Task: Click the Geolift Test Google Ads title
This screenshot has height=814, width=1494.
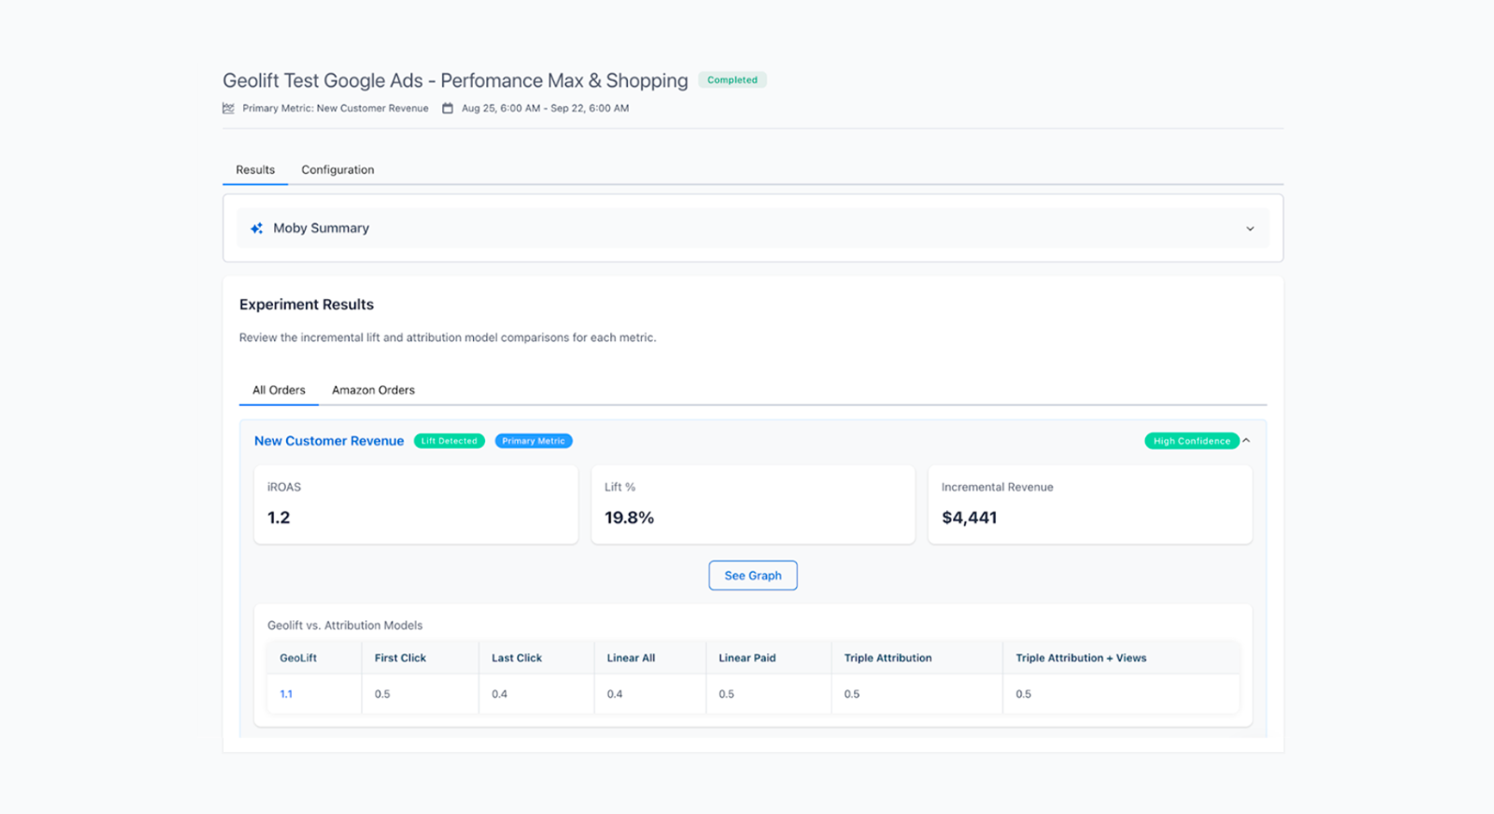Action: [x=455, y=80]
